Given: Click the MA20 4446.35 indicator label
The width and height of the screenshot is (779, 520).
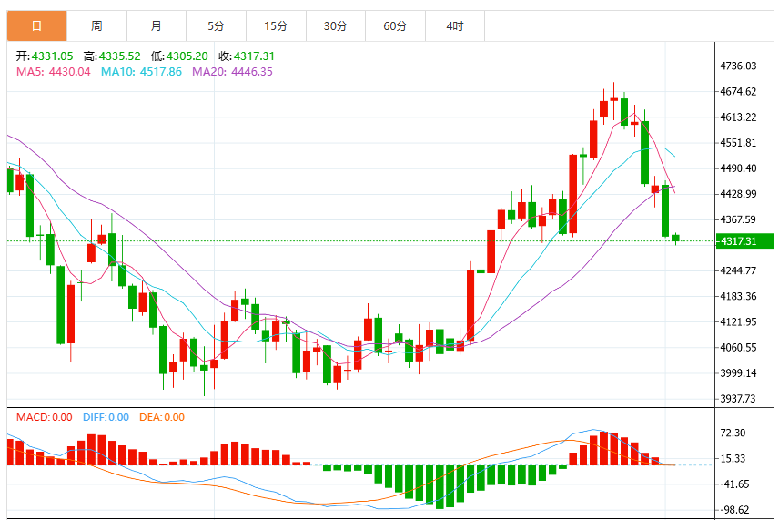Looking at the screenshot, I should (x=232, y=72).
